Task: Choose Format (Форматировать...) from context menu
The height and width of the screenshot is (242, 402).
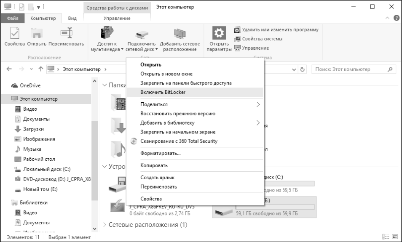Action: 161,153
